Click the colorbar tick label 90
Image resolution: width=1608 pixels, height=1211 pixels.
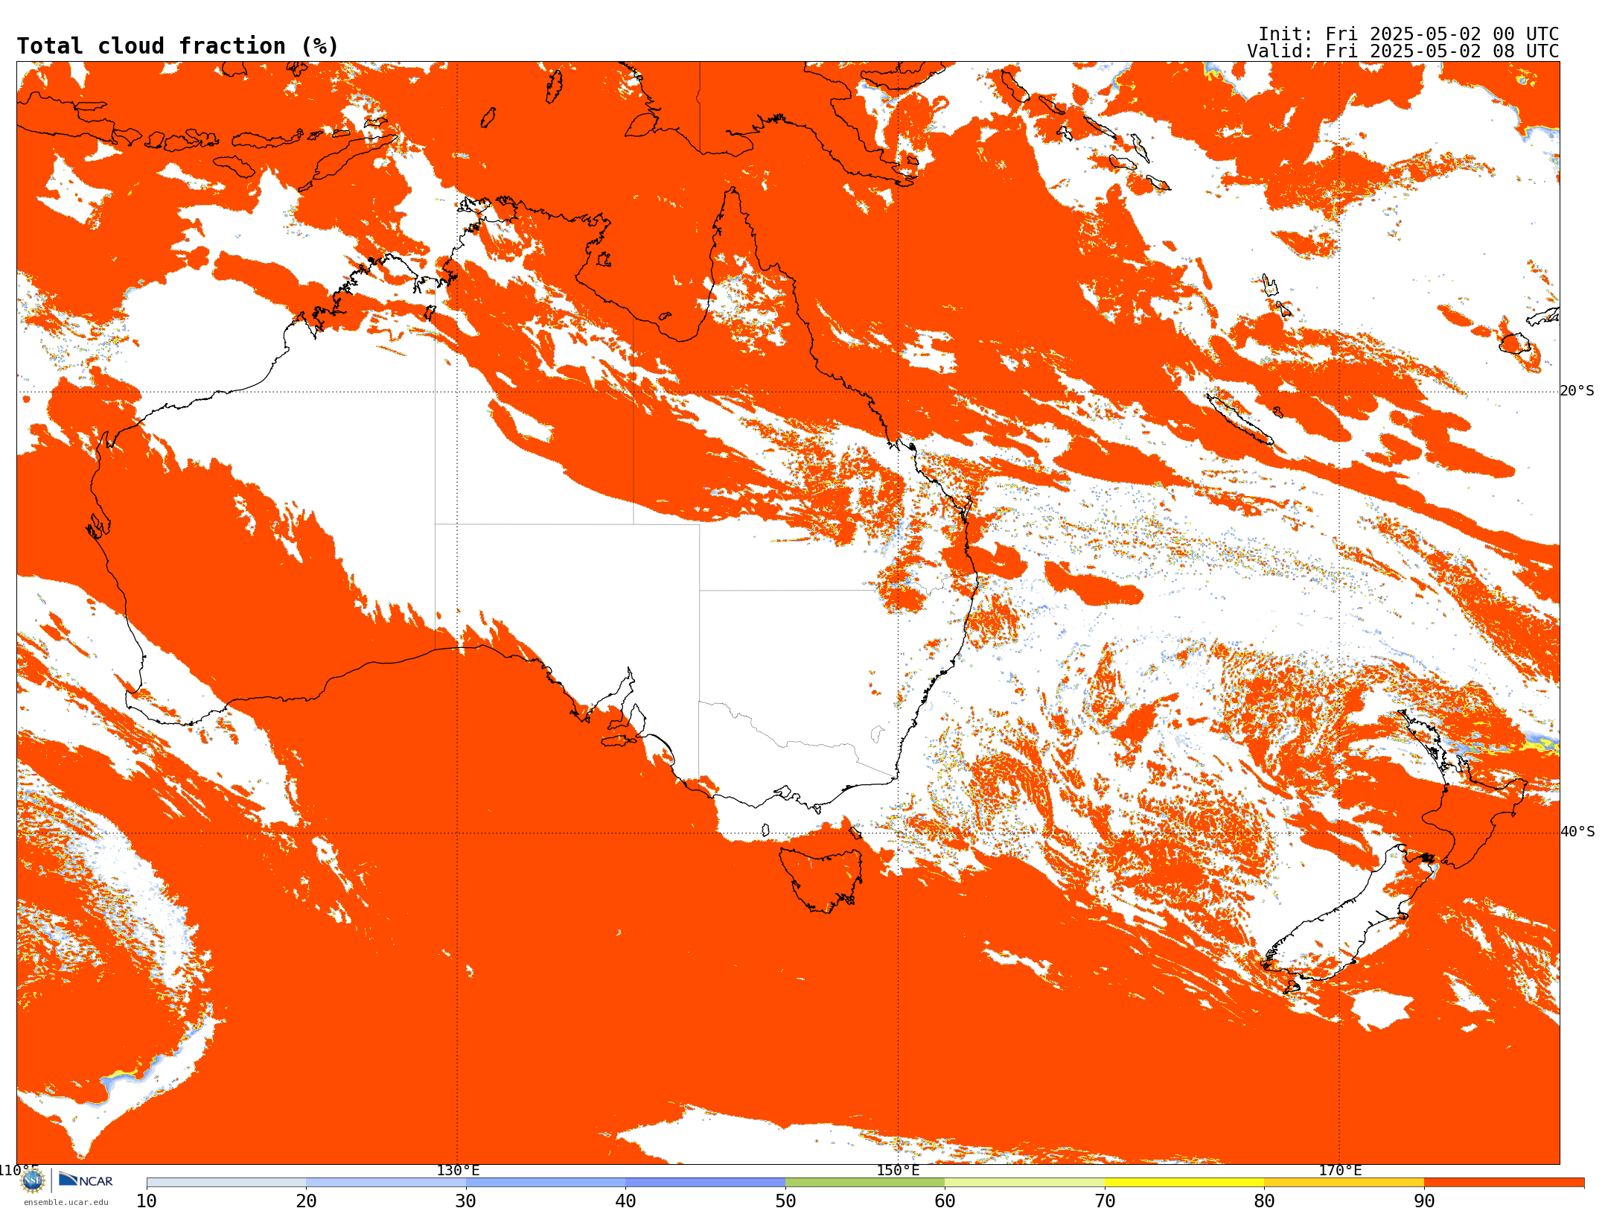[x=1424, y=1201]
